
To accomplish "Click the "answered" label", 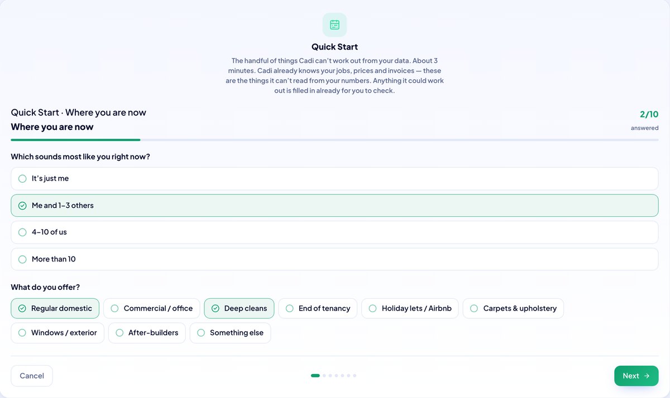I will click(x=645, y=128).
